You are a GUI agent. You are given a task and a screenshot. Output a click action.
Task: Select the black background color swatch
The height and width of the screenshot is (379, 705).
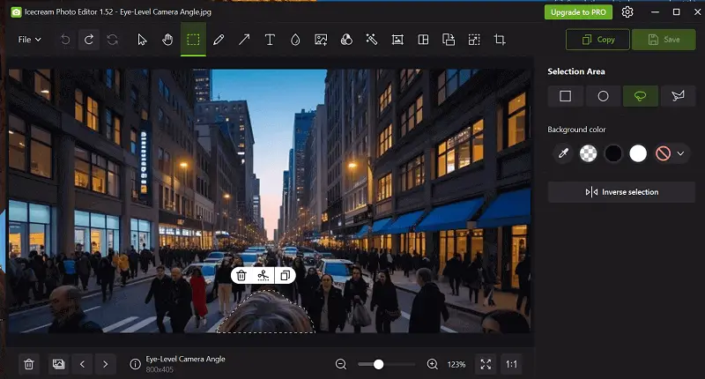pos(612,153)
